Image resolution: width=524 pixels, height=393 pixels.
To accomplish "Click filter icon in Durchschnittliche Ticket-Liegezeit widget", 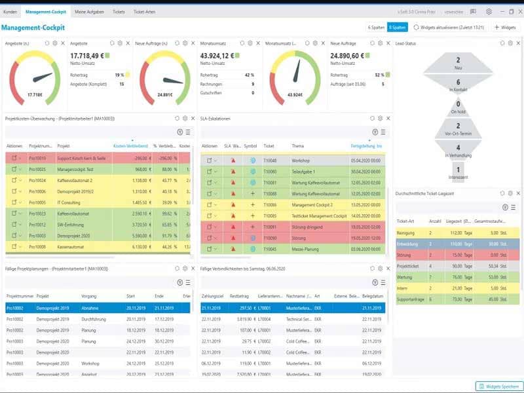I will click(x=505, y=207).
